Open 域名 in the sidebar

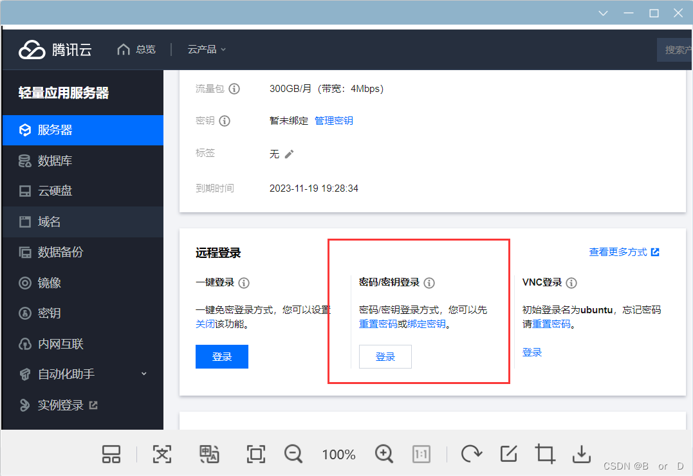pos(82,222)
